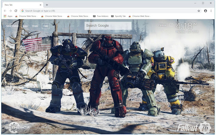Go back using the browser back arrow
The image size is (216, 135).
[x=5, y=11]
